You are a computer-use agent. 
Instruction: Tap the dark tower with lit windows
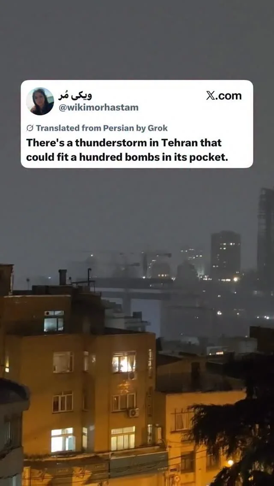pos(226,254)
